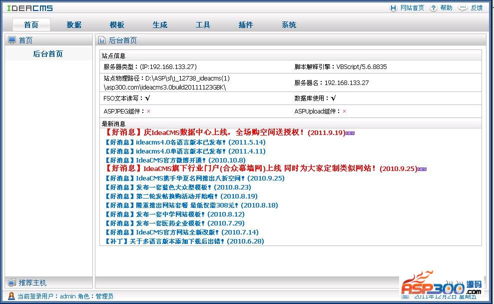Open news 旗下行业门户(合众幕墙网)上线
This screenshot has height=304, width=494.
(x=261, y=168)
